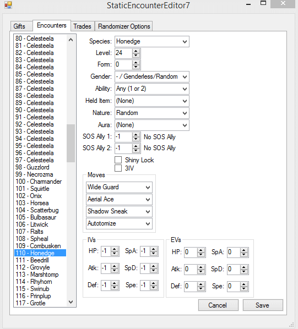298x329 pixels.
Task: Click the list scroll down arrow
Action: coord(71,302)
